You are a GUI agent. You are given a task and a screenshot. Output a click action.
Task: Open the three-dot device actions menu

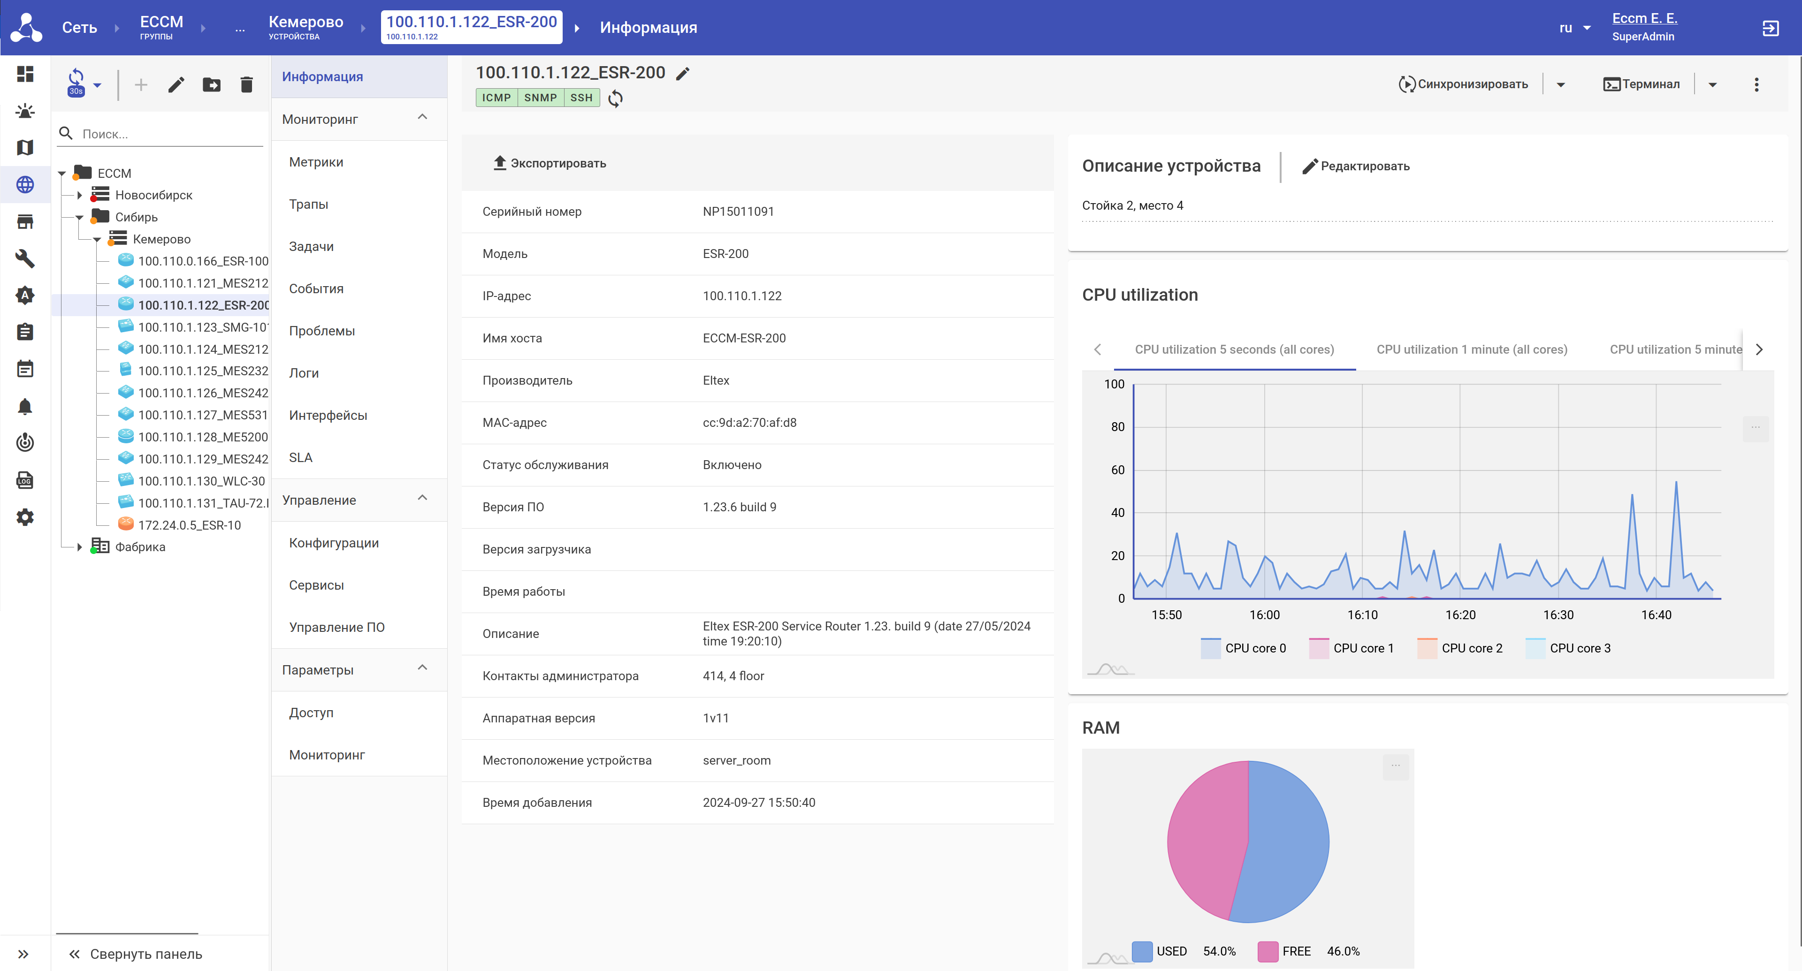pyautogui.click(x=1756, y=84)
